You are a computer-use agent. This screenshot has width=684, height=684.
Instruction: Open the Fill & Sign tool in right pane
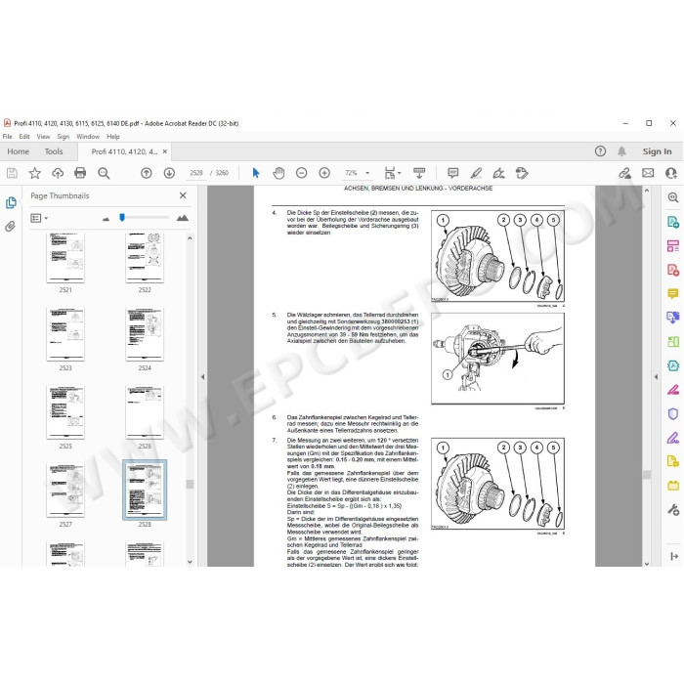(673, 438)
